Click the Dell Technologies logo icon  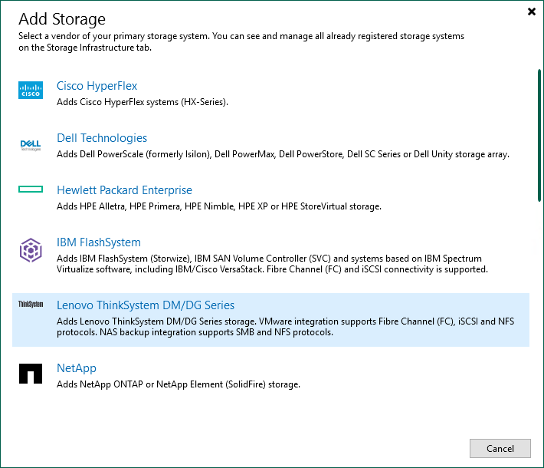pos(31,144)
